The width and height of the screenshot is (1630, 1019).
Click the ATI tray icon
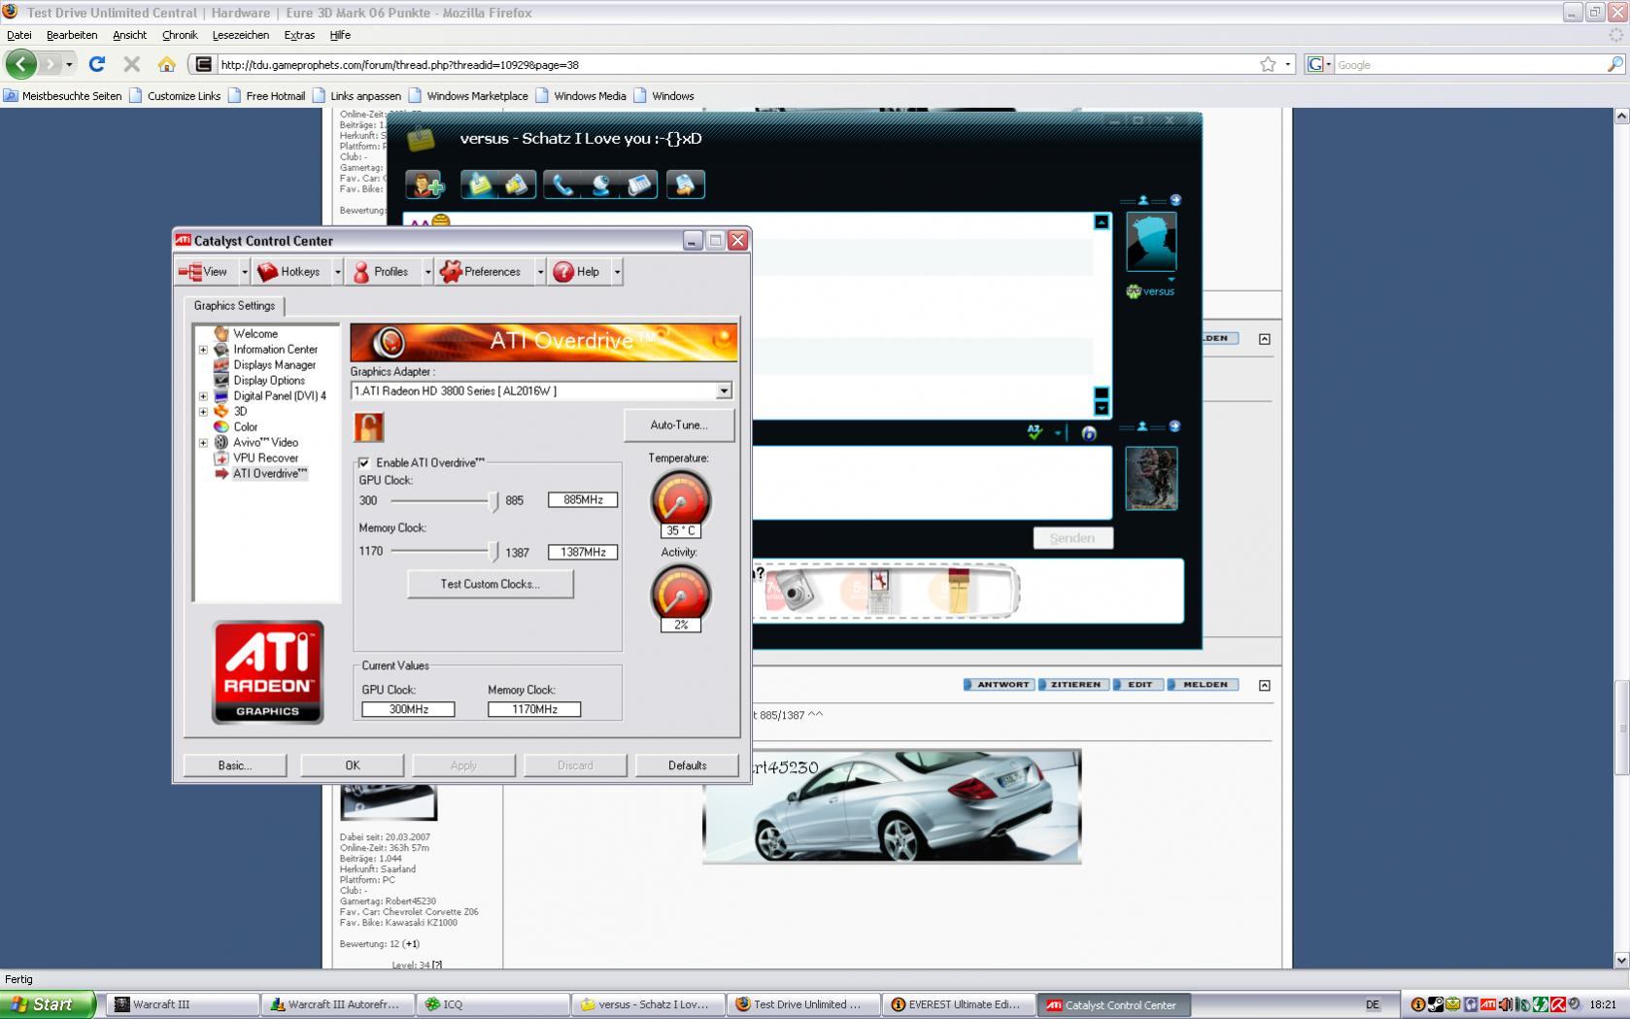(x=1488, y=1004)
